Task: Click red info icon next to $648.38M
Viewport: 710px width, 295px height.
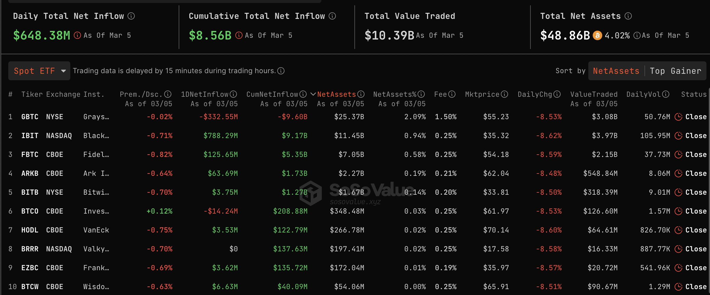Action: coord(77,35)
